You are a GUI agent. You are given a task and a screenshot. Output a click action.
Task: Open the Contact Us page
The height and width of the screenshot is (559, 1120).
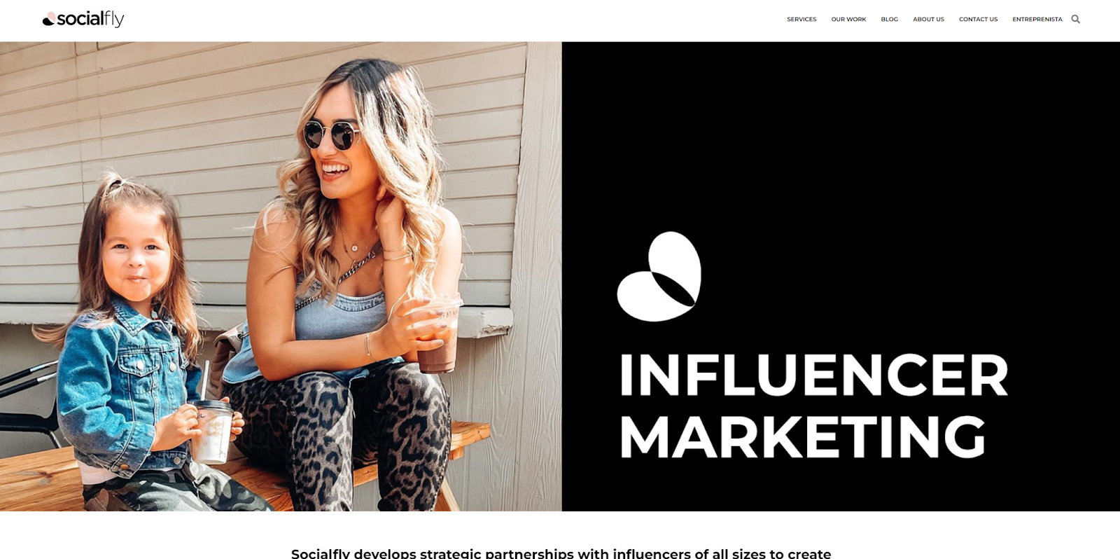978,19
